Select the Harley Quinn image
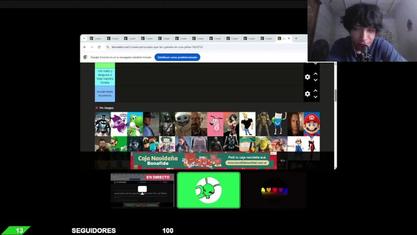The height and width of the screenshot is (235, 417). (x=312, y=144)
